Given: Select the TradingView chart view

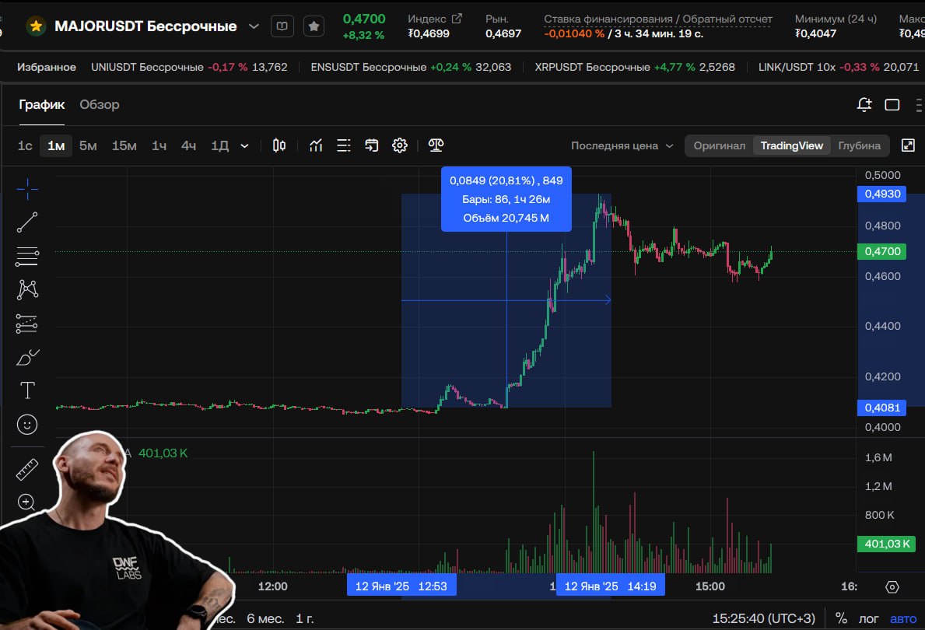Looking at the screenshot, I should pos(791,145).
